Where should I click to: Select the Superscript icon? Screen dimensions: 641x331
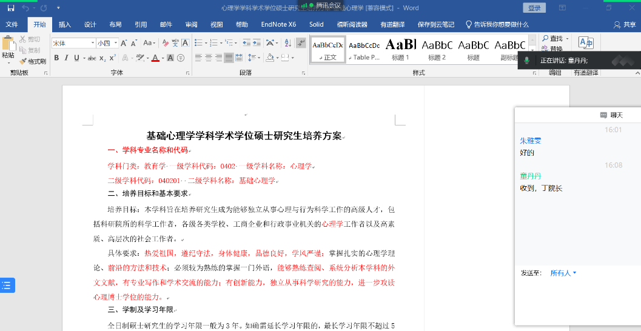tap(113, 58)
